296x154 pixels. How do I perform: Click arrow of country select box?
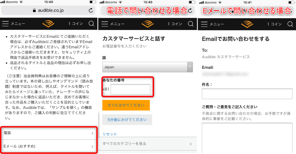pos(190,67)
